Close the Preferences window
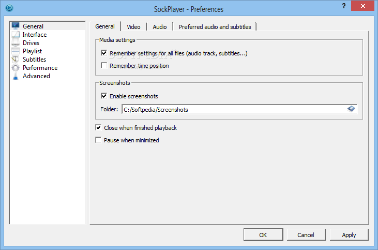 point(363,6)
